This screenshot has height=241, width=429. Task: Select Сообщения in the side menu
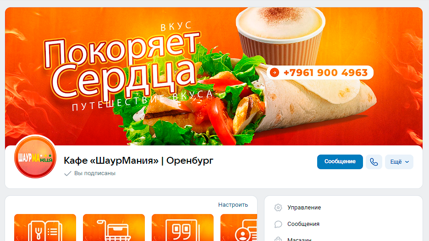303,224
